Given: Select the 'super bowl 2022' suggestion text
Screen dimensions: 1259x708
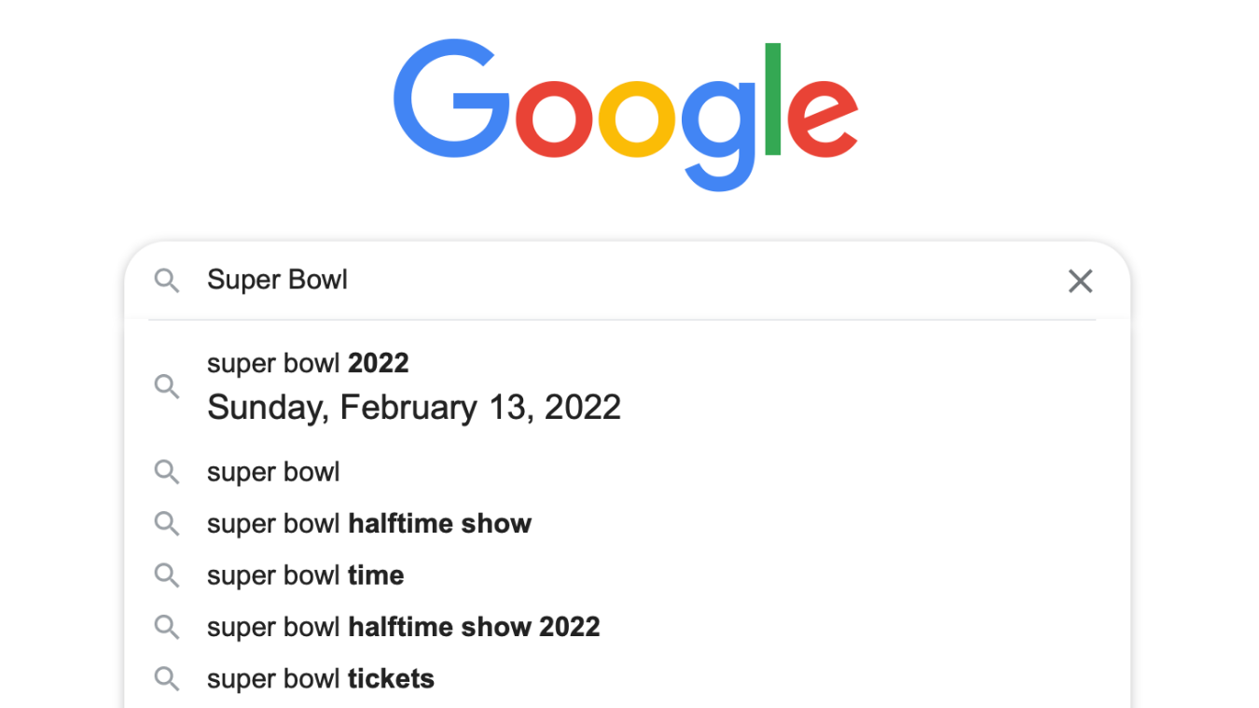Looking at the screenshot, I should pyautogui.click(x=308, y=363).
